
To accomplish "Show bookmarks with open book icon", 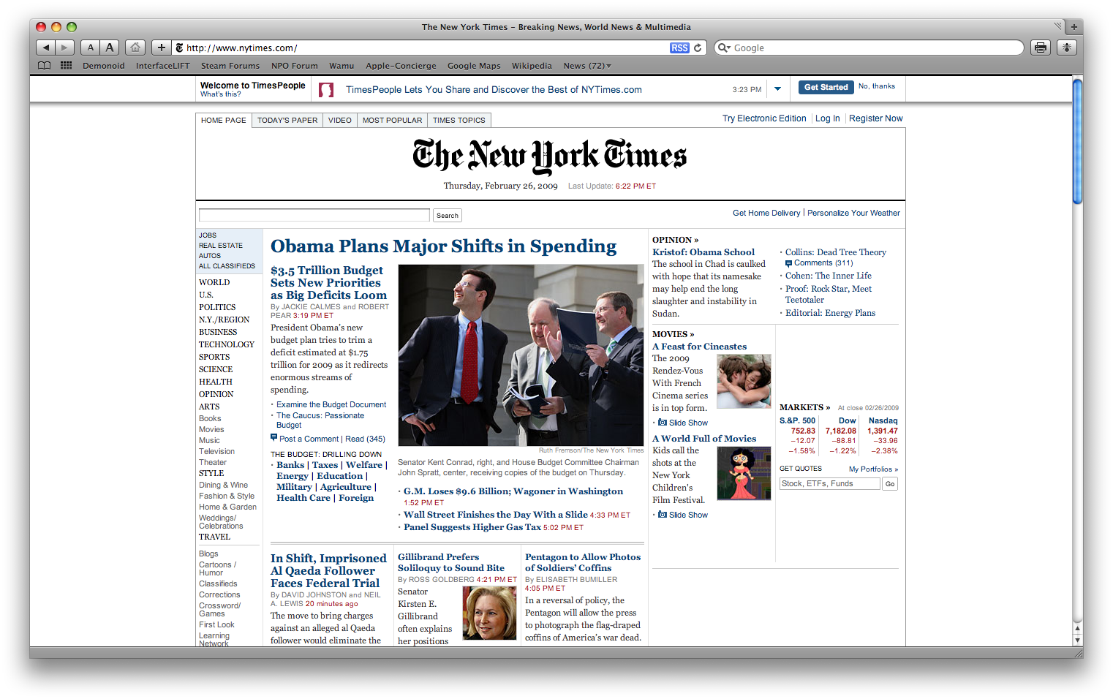I will click(44, 65).
